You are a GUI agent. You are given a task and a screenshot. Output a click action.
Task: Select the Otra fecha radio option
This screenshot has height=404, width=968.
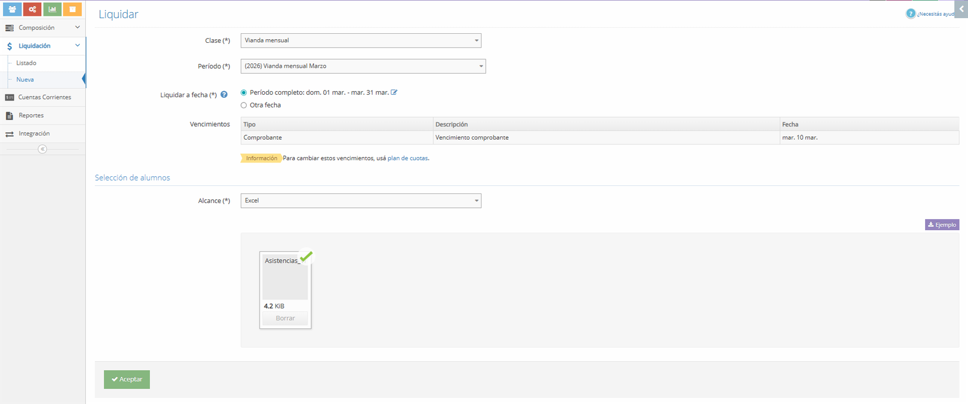[244, 105]
